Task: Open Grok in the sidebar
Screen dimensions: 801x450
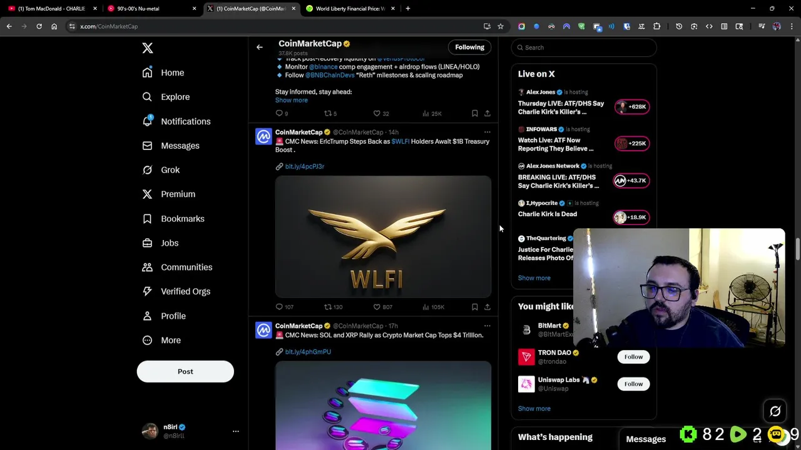Action: pyautogui.click(x=160, y=170)
